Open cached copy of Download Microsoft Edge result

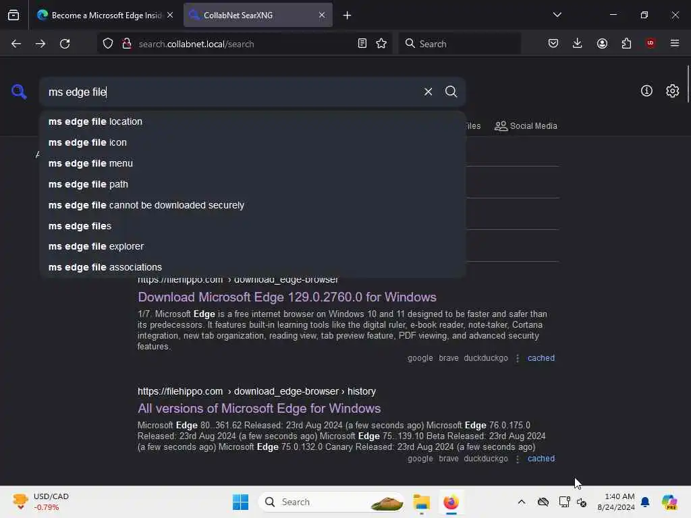pos(541,358)
